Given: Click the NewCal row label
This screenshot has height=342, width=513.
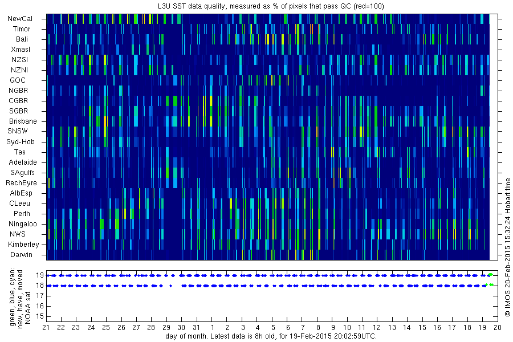Looking at the screenshot, I should tap(20, 19).
